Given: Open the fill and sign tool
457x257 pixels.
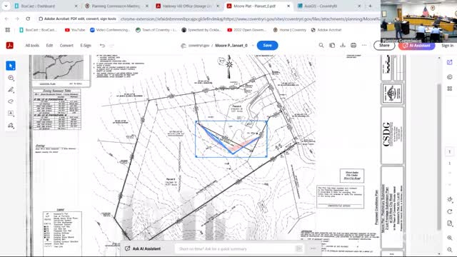Looking at the screenshot, I should tap(11, 126).
